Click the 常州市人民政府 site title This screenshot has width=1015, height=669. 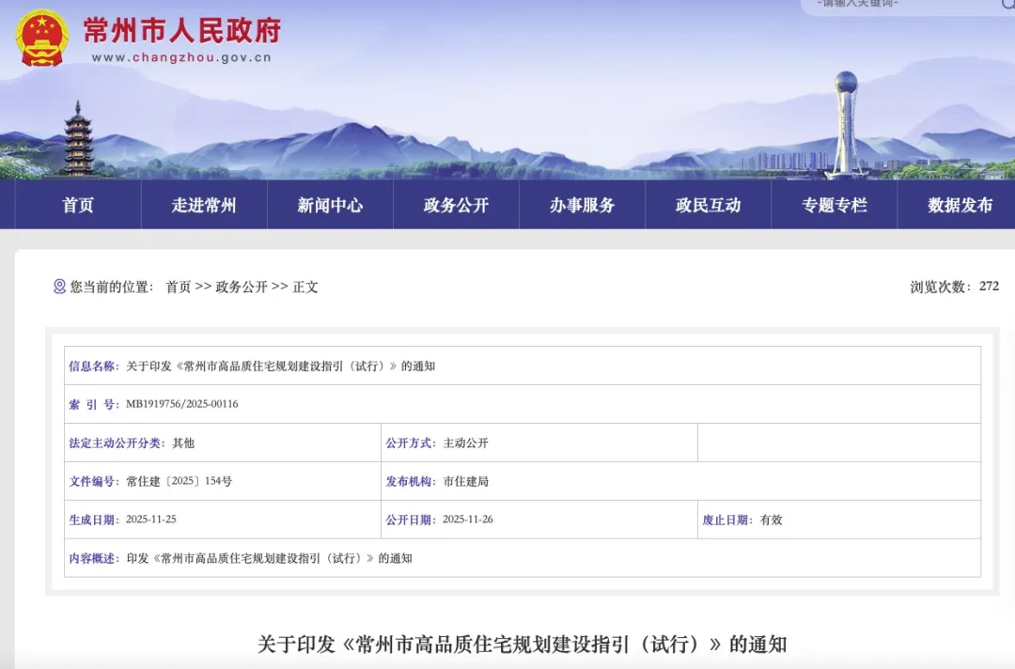pyautogui.click(x=181, y=31)
